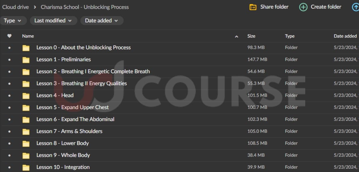Click folder icon for Lesson 4 - Head
This screenshot has height=172, width=359.
[26, 96]
